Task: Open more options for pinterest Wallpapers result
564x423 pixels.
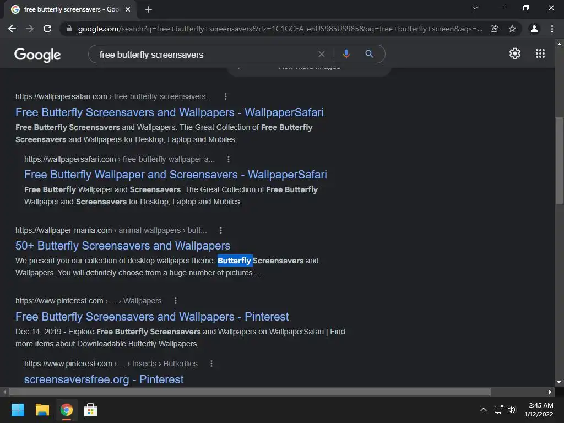Action: tap(176, 301)
